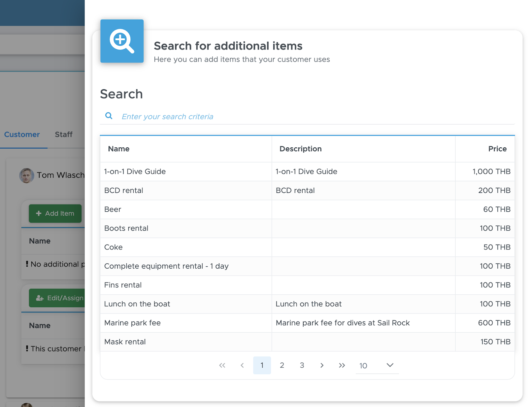The image size is (528, 407).
Task: Select the BCD rental name cell
Action: tap(186, 191)
